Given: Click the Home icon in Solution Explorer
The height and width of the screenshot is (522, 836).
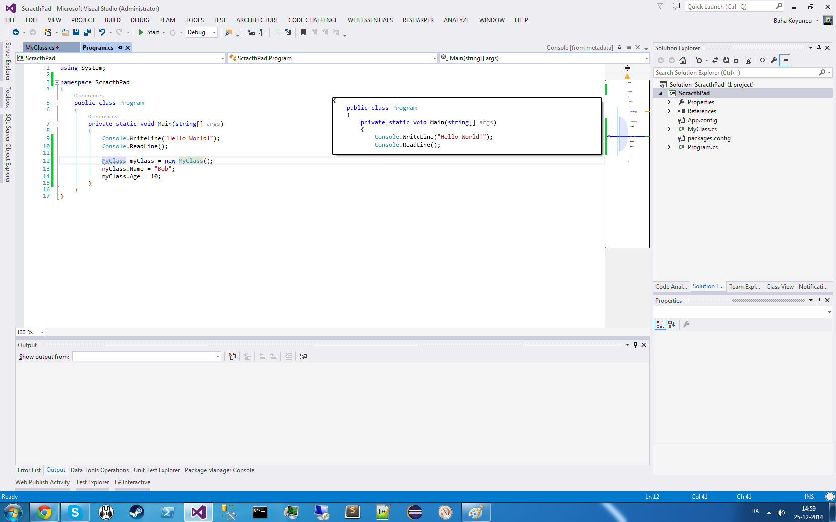Looking at the screenshot, I should pos(683,60).
